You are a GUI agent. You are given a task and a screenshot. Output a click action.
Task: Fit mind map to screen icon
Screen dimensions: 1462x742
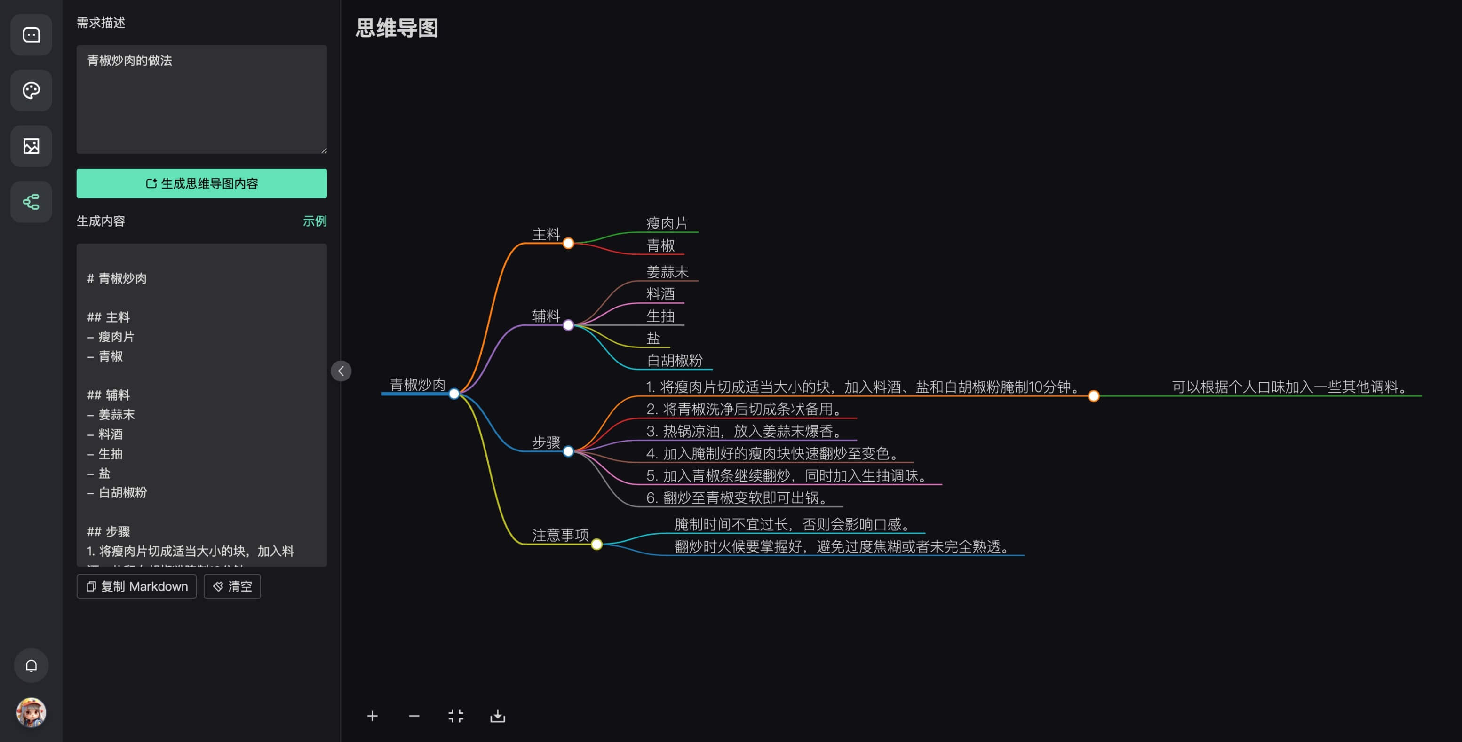point(456,716)
